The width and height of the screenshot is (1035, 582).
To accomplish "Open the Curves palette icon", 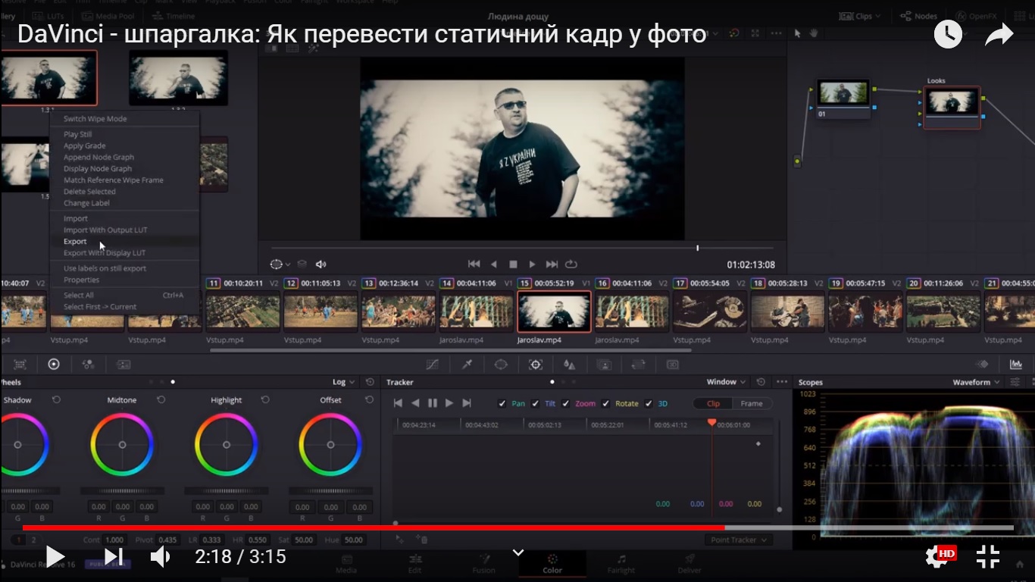I will point(433,365).
